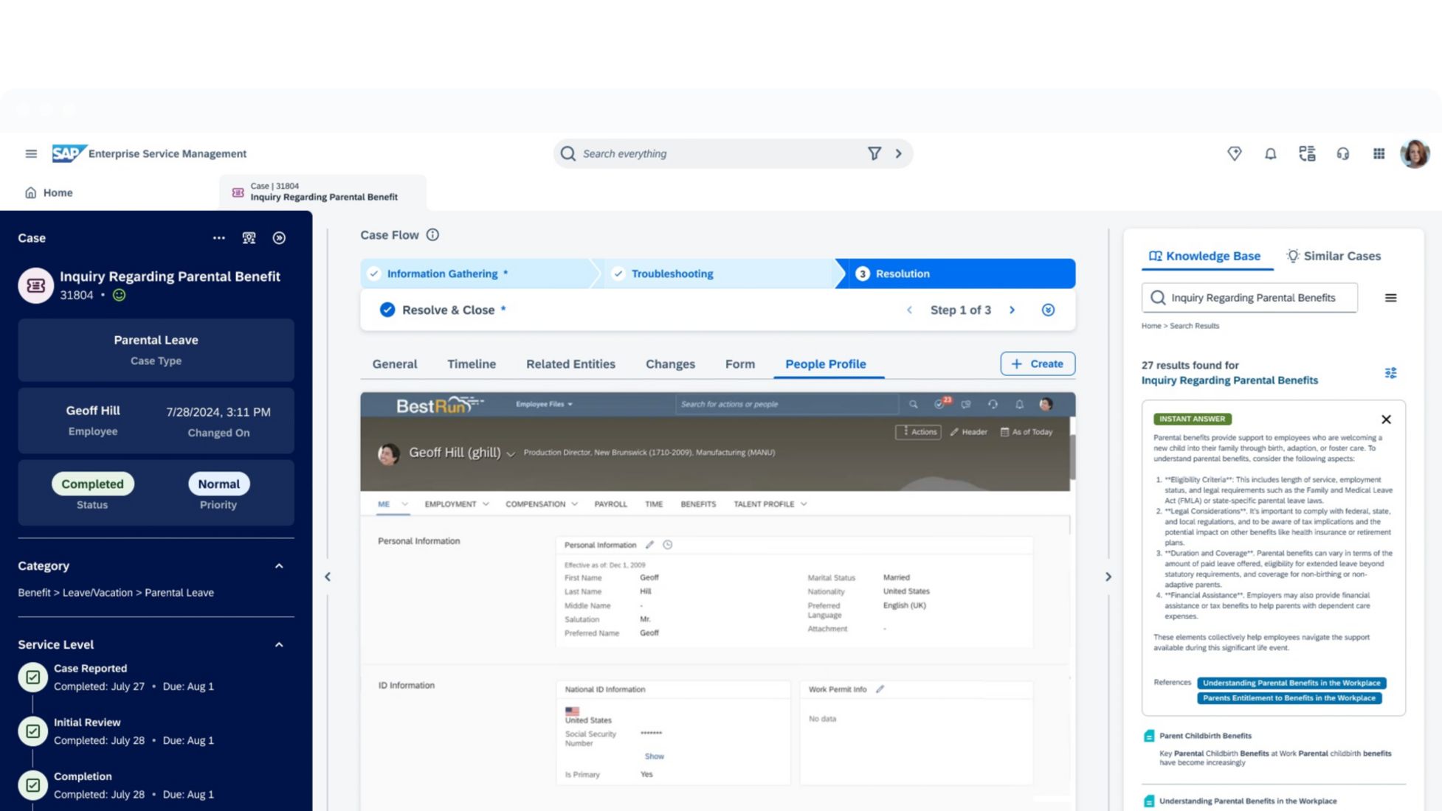Open the headset support icon
Image resolution: width=1442 pixels, height=811 pixels.
(x=1342, y=153)
